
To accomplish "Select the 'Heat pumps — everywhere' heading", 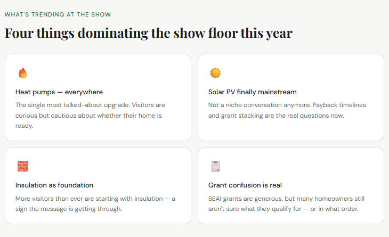I will (x=59, y=92).
